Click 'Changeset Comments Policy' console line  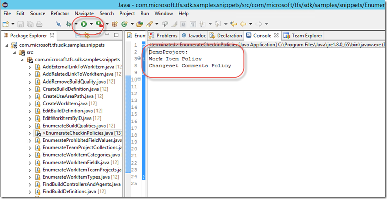[190, 66]
